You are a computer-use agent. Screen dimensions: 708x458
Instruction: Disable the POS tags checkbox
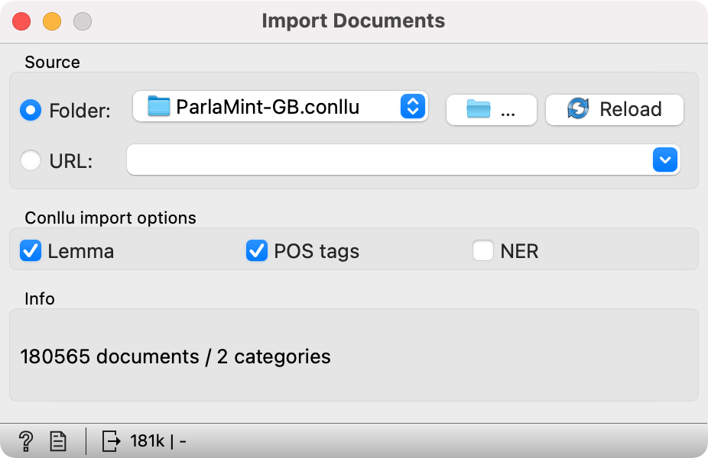[257, 251]
